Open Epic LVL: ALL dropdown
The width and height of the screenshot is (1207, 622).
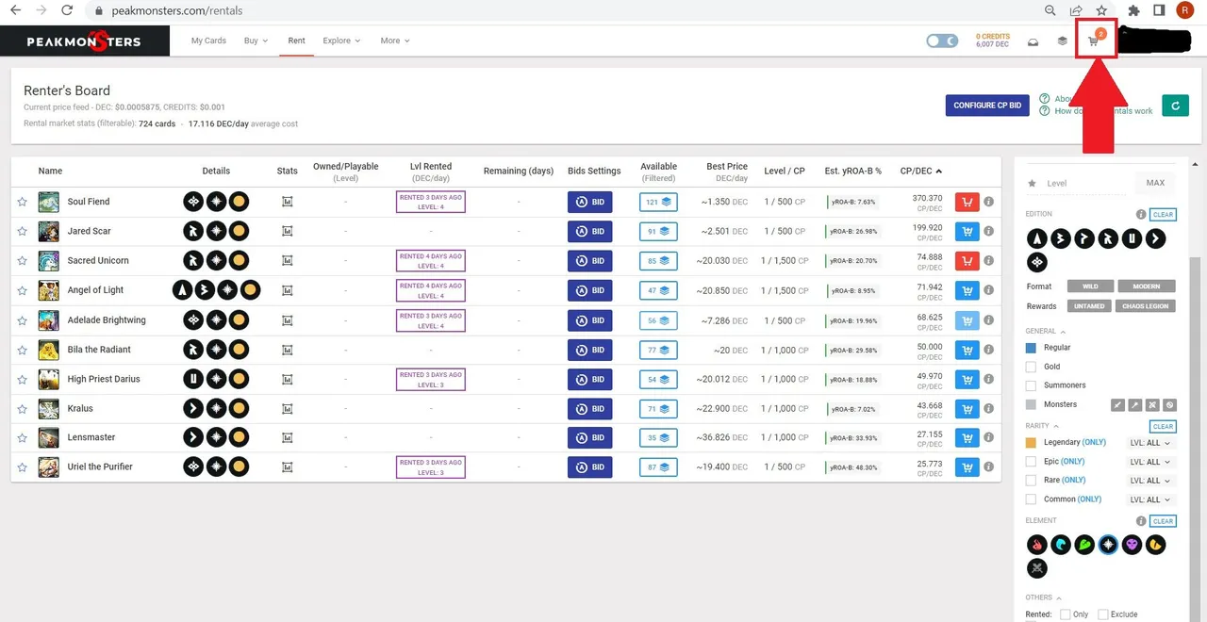1150,462
